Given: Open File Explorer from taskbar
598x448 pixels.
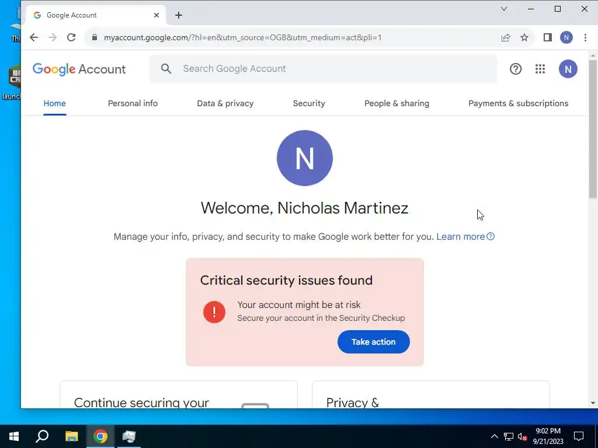Looking at the screenshot, I should coord(71,436).
